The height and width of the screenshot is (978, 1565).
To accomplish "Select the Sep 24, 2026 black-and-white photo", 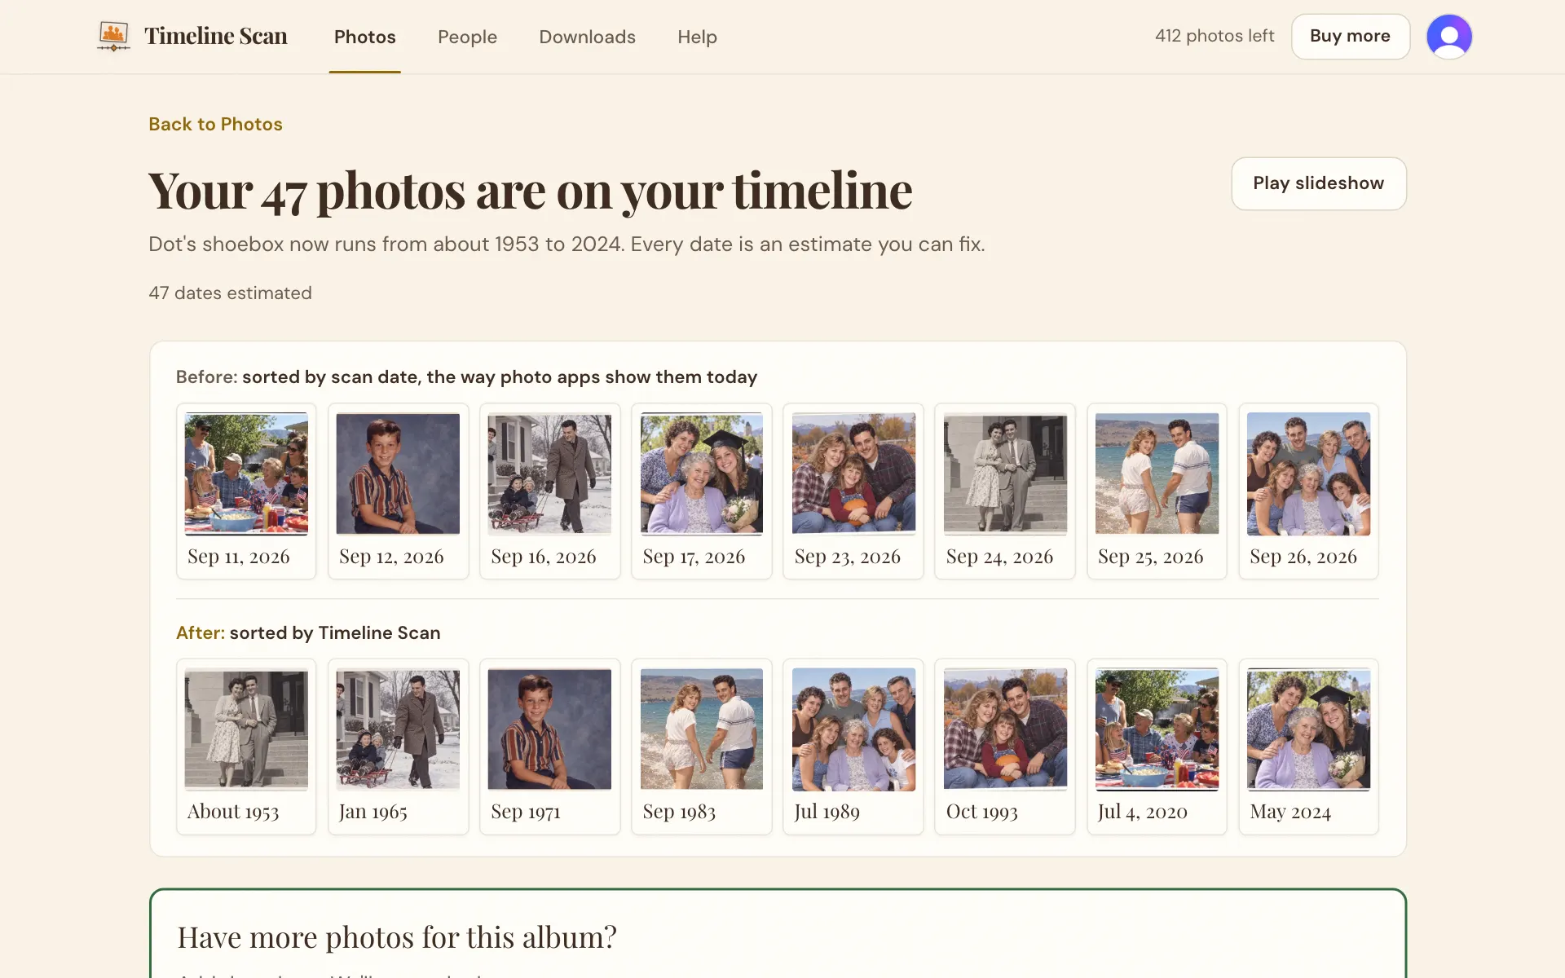I will 1005,474.
